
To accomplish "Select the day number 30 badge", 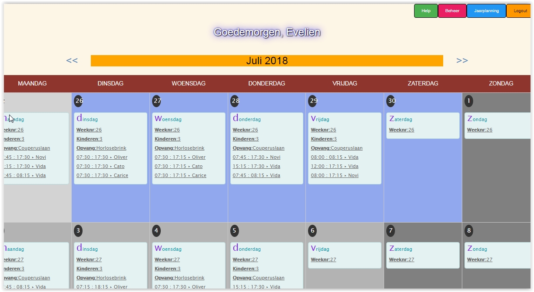I will (391, 101).
